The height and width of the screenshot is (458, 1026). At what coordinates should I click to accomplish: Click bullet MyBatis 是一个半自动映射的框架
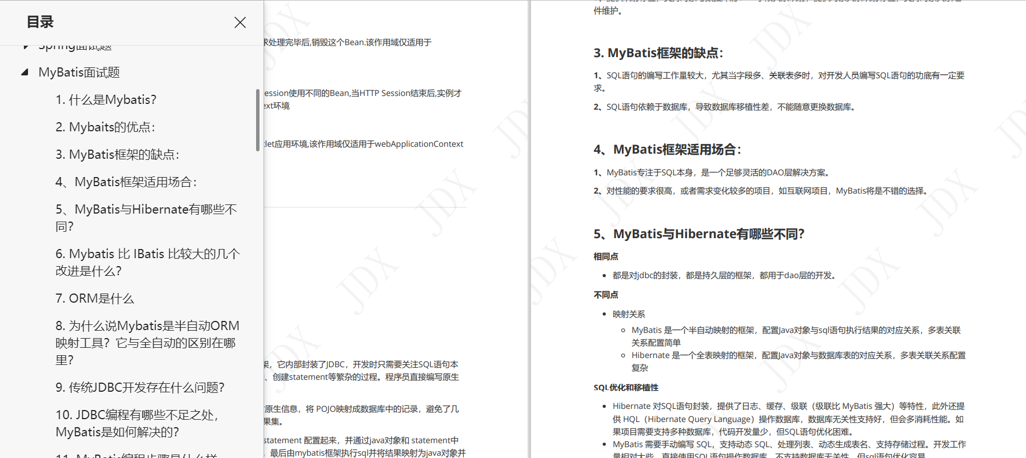tap(796, 336)
